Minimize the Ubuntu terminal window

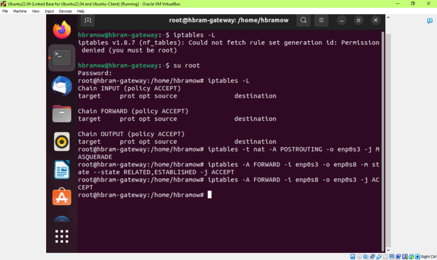click(x=342, y=20)
